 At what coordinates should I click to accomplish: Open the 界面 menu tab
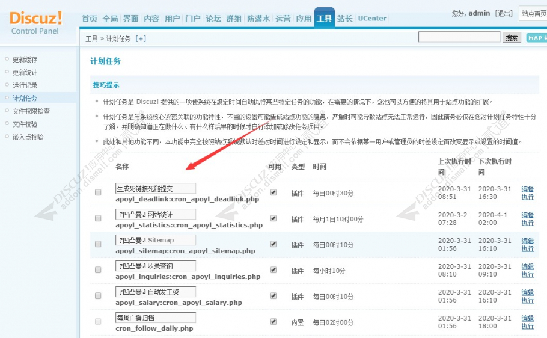coord(131,19)
